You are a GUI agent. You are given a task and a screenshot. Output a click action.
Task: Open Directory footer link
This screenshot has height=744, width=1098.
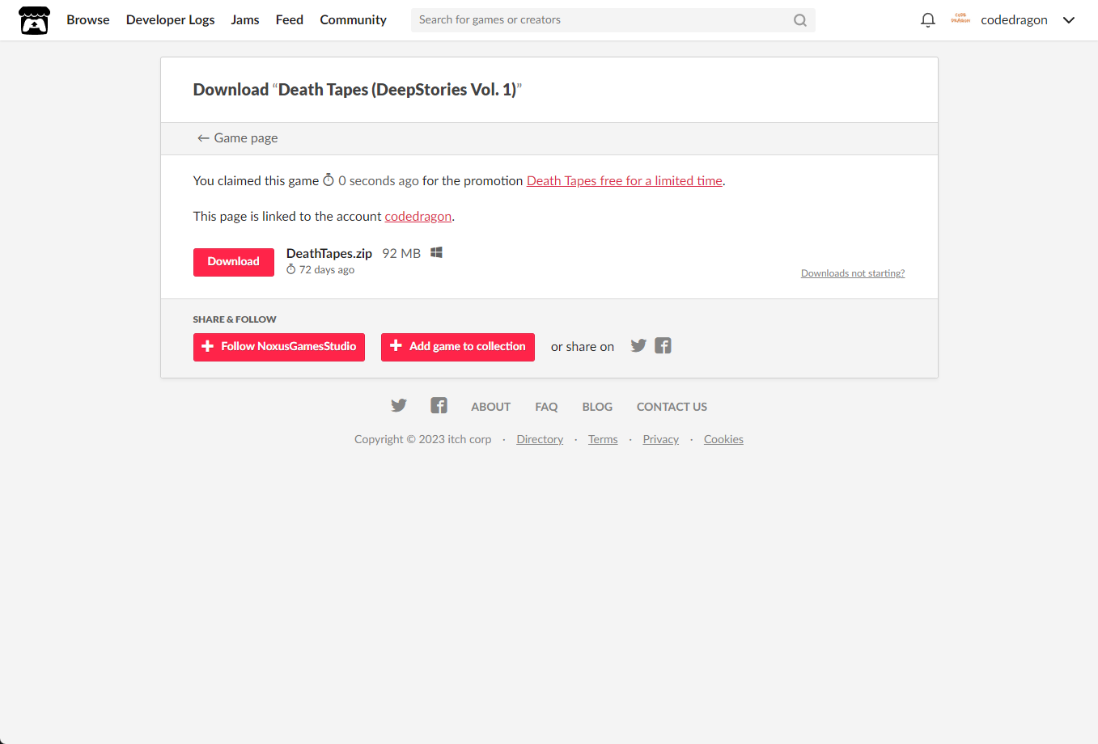pyautogui.click(x=540, y=439)
